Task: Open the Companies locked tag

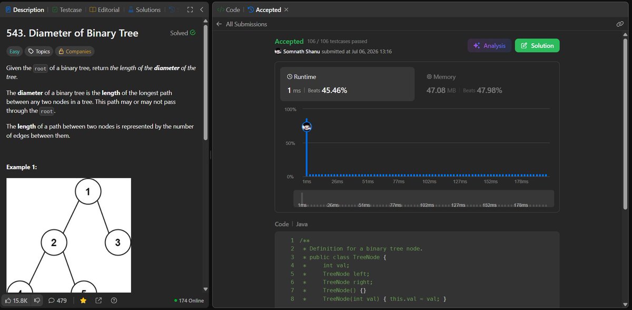Action: coord(75,51)
